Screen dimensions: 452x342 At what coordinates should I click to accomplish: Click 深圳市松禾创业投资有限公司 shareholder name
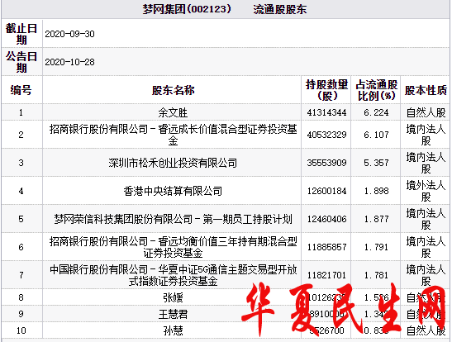click(173, 163)
